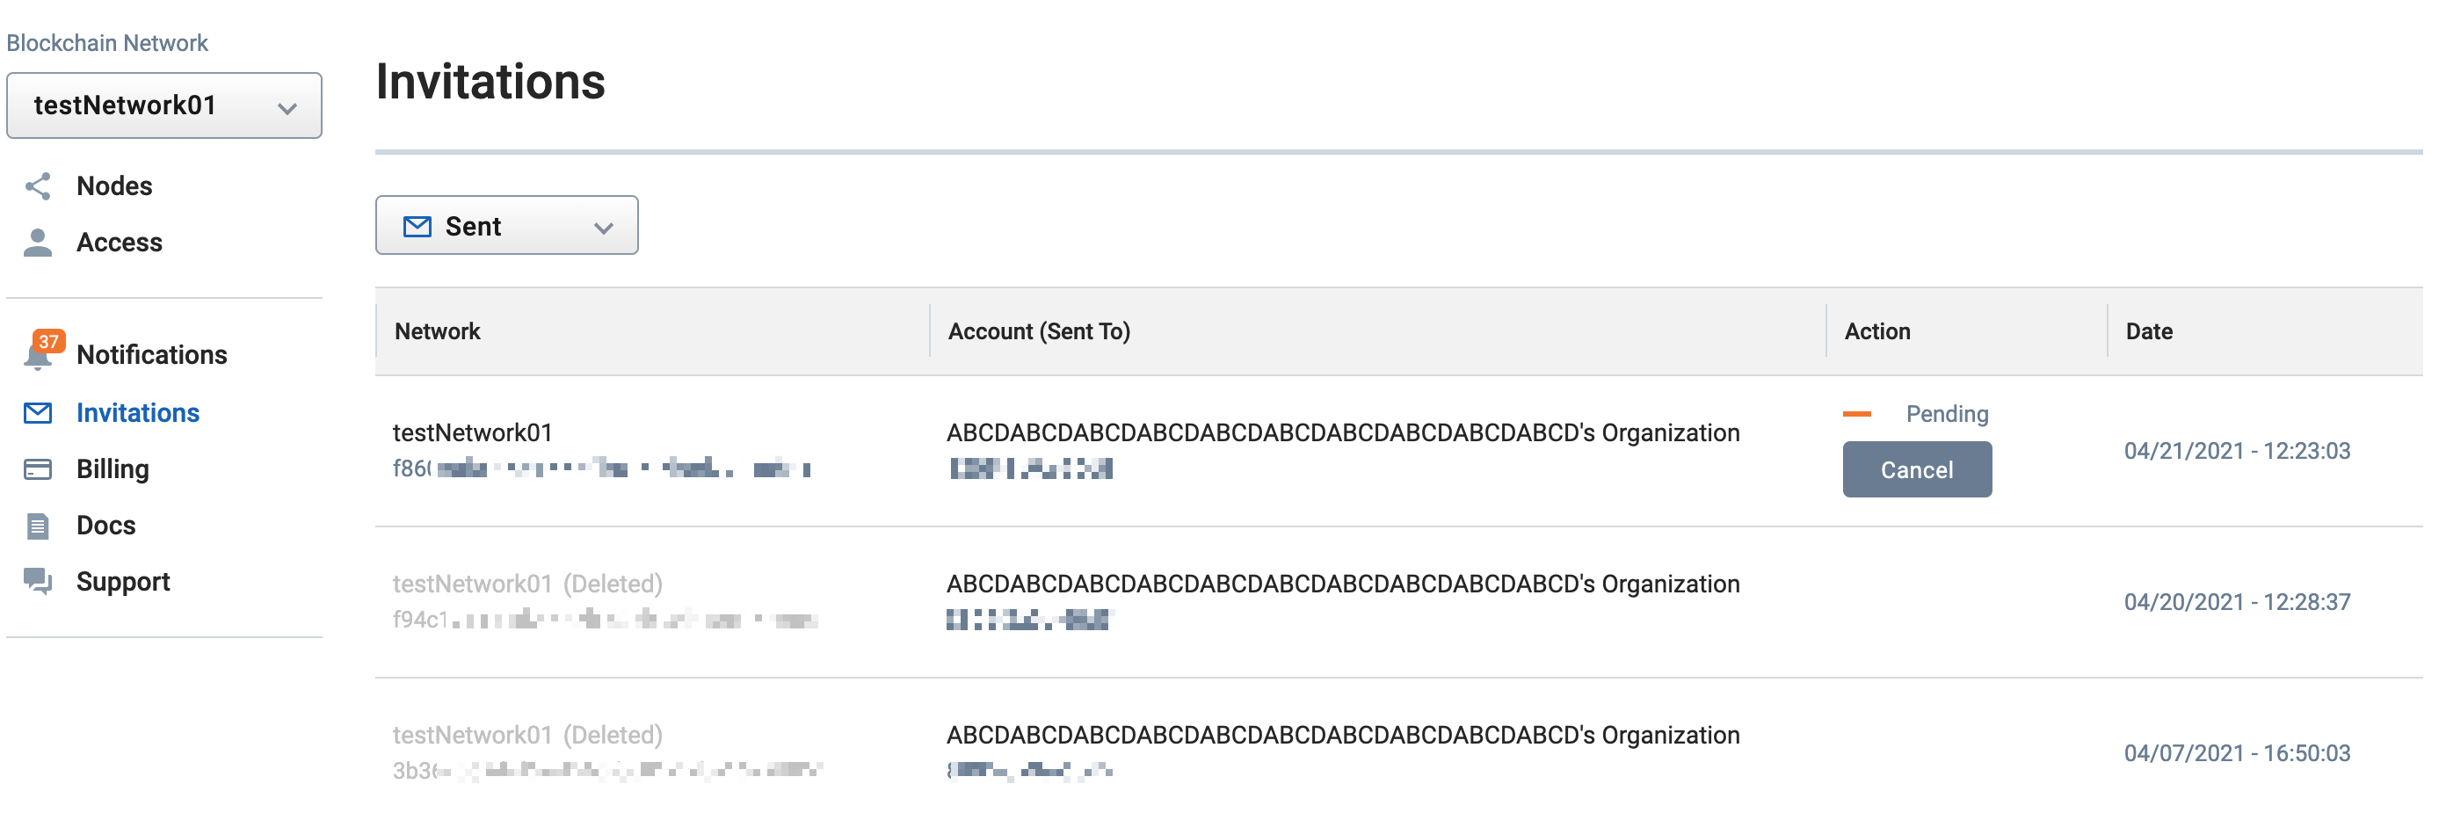
Task: Click the Access person icon
Action: 38,243
